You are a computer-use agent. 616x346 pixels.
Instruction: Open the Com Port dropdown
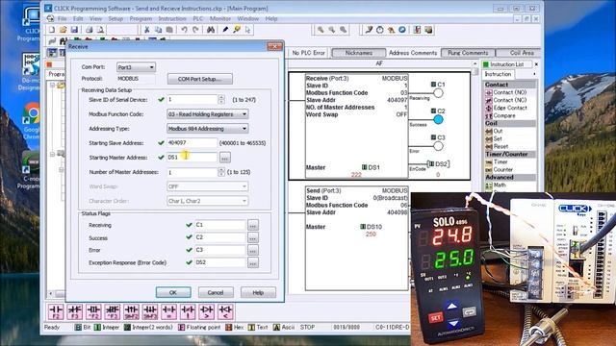point(136,67)
